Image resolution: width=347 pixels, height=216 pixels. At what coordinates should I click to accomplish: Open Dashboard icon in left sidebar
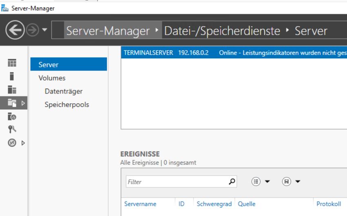click(x=12, y=63)
